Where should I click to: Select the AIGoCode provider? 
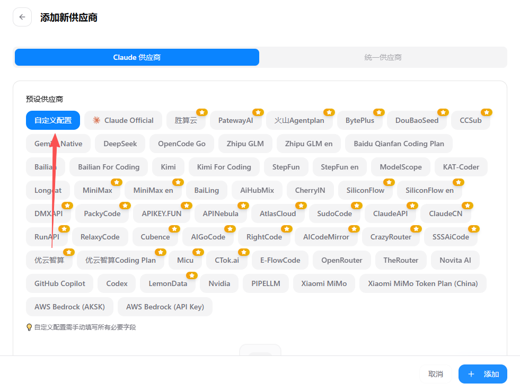pyautogui.click(x=208, y=237)
